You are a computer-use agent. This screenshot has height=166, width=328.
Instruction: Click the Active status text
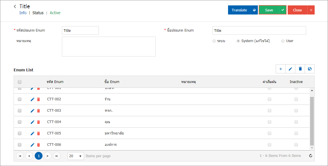55,13
